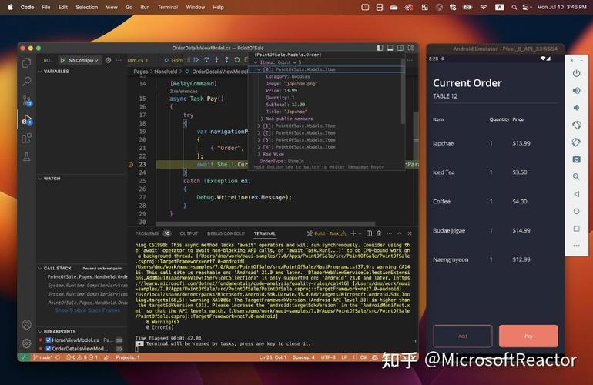The width and height of the screenshot is (593, 385).
Task: Click the emulator volume up button
Action: point(576,90)
